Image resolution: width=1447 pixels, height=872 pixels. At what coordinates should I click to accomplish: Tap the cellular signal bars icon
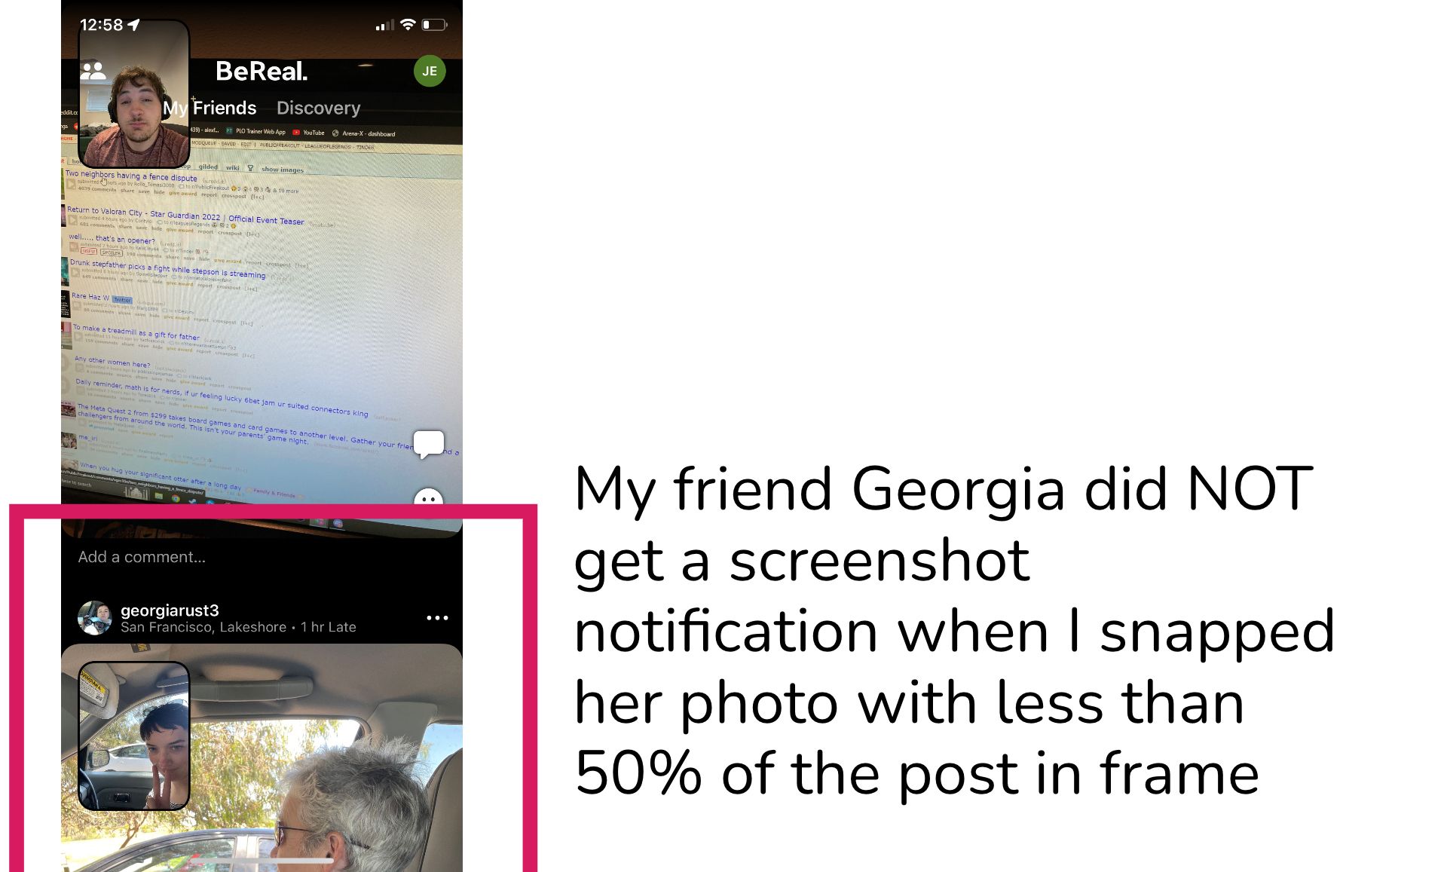384,26
